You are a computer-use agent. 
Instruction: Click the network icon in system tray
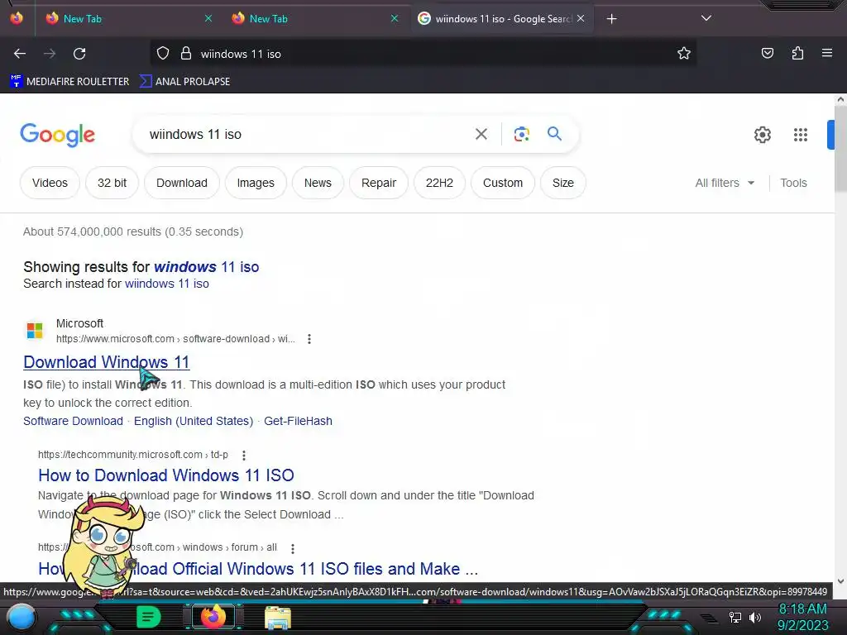coord(735,617)
